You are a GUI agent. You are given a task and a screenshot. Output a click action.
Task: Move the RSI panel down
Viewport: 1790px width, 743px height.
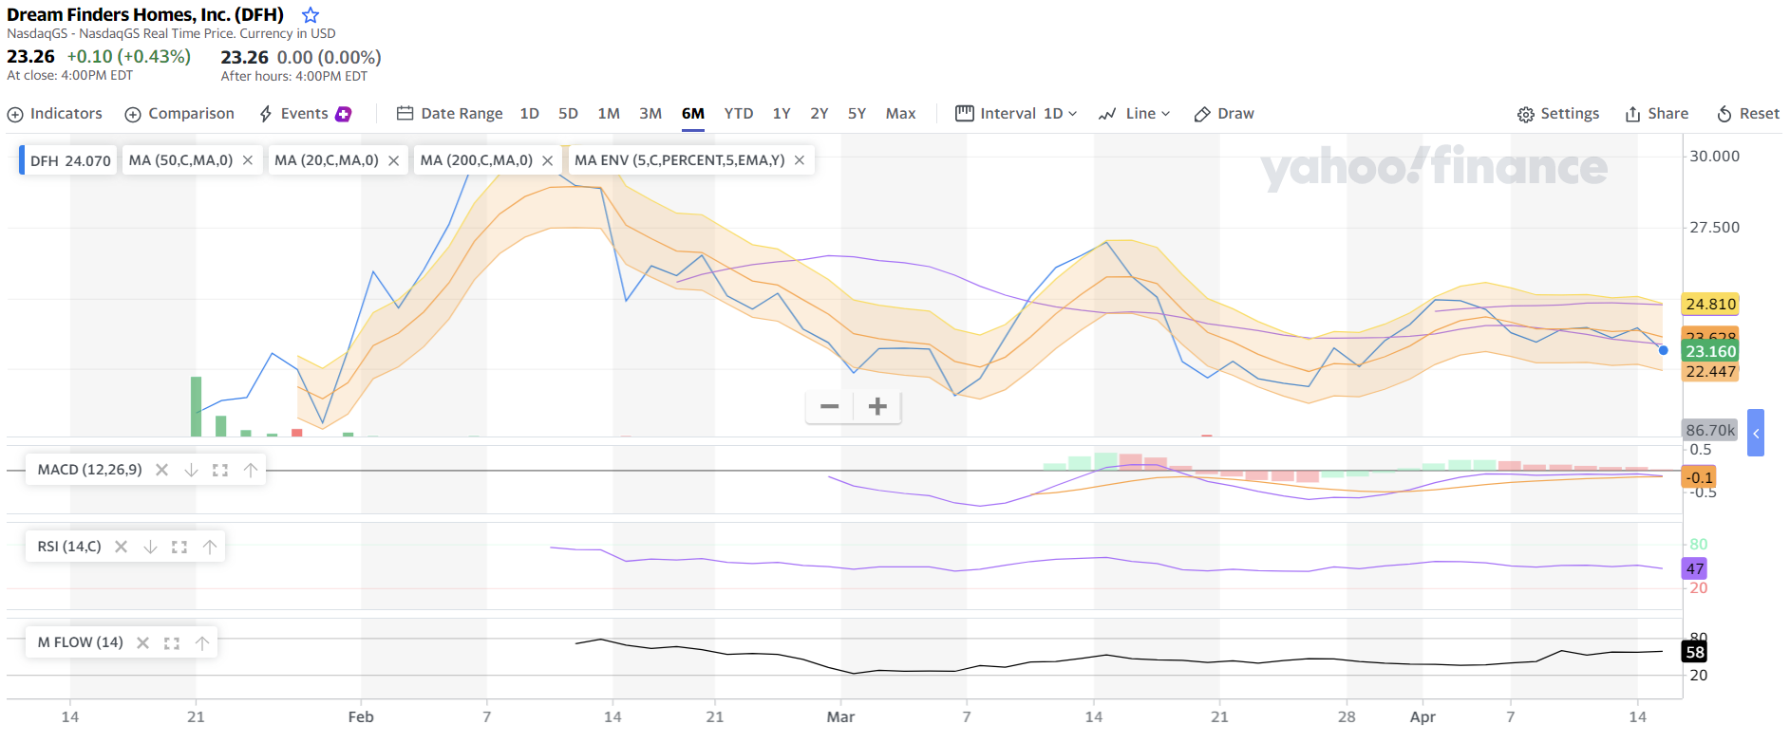point(150,547)
